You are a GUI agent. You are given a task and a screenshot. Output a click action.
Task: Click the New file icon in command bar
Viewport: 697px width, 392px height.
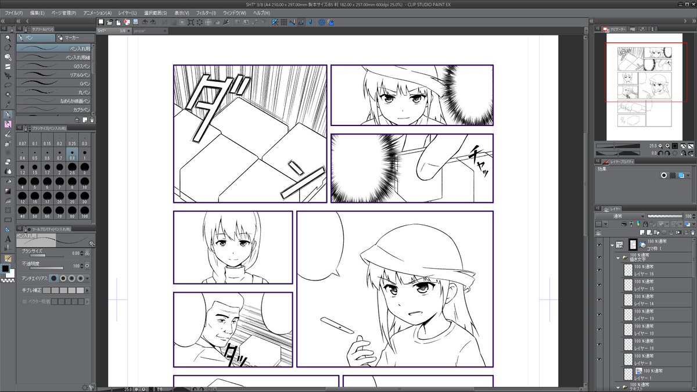pos(101,22)
